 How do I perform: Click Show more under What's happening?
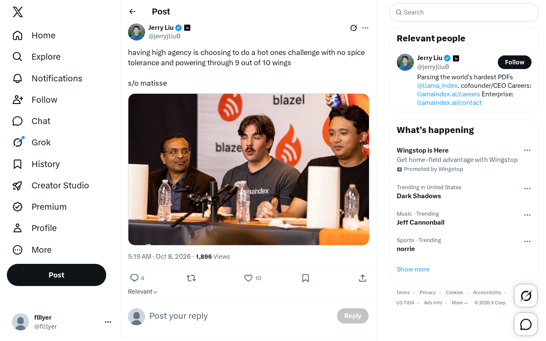[413, 269]
